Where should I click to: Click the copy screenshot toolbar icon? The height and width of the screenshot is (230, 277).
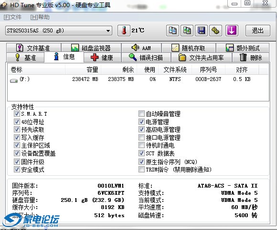[x=187, y=30]
